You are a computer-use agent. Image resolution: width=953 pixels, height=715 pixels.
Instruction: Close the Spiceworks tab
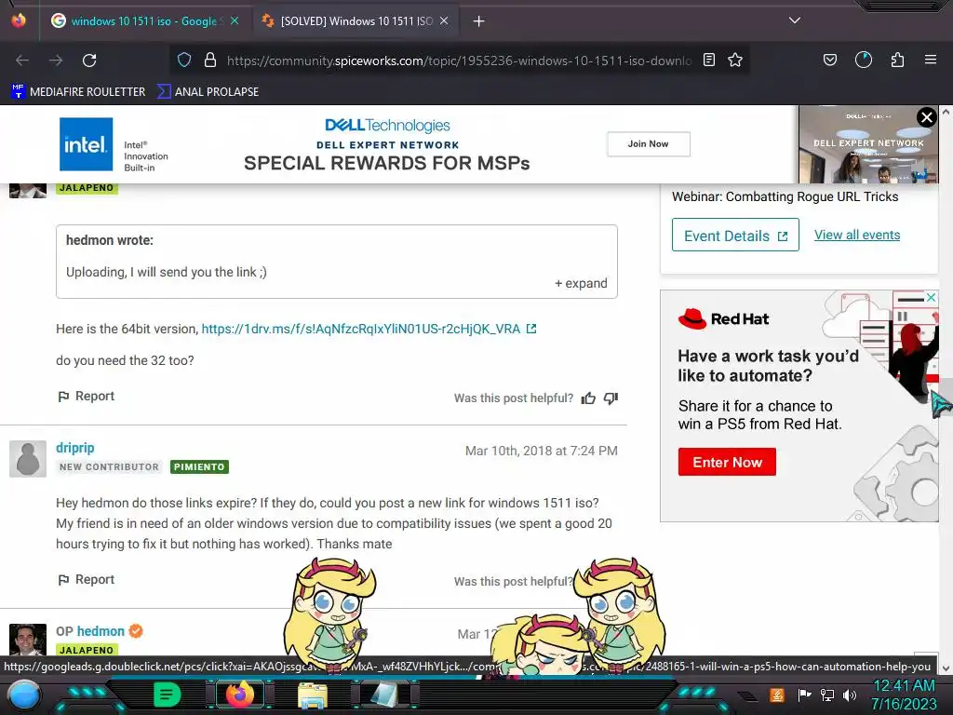pos(444,20)
